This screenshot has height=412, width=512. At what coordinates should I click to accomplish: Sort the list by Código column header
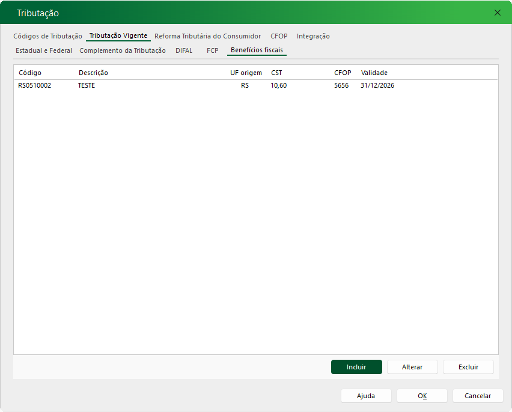[30, 73]
